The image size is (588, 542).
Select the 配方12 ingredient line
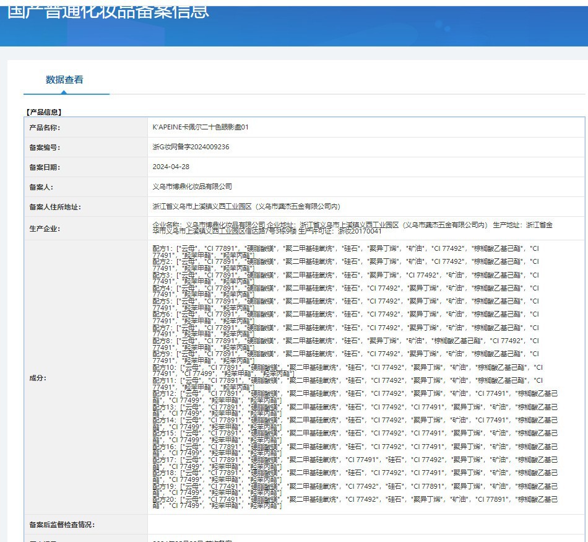(355, 396)
